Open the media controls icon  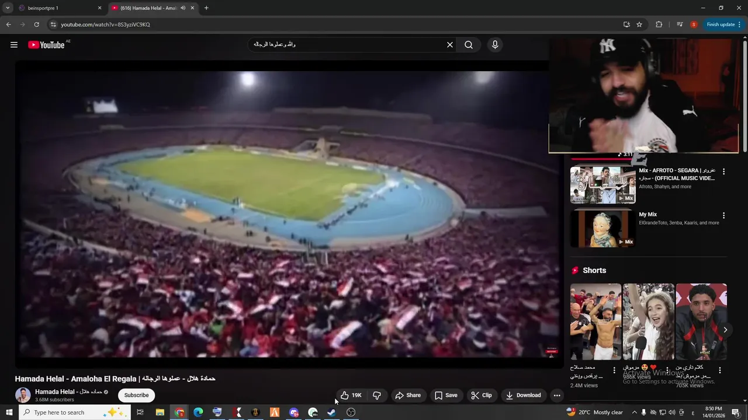pyautogui.click(x=680, y=24)
